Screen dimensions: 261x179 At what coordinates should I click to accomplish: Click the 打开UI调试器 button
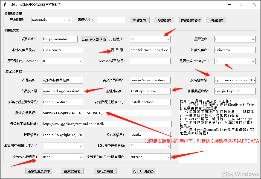[x=143, y=171]
